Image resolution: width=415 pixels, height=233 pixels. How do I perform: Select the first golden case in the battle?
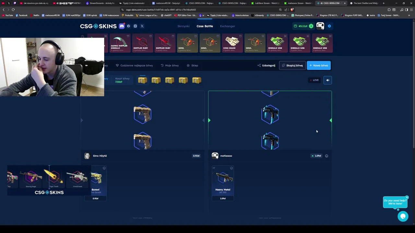[x=142, y=80]
